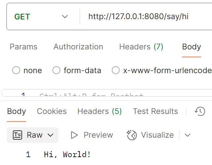View response Headers (5) tab
Image resolution: width=212 pixels, height=165 pixels.
(x=100, y=111)
